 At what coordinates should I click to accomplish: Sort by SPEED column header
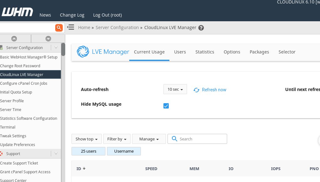point(151,169)
